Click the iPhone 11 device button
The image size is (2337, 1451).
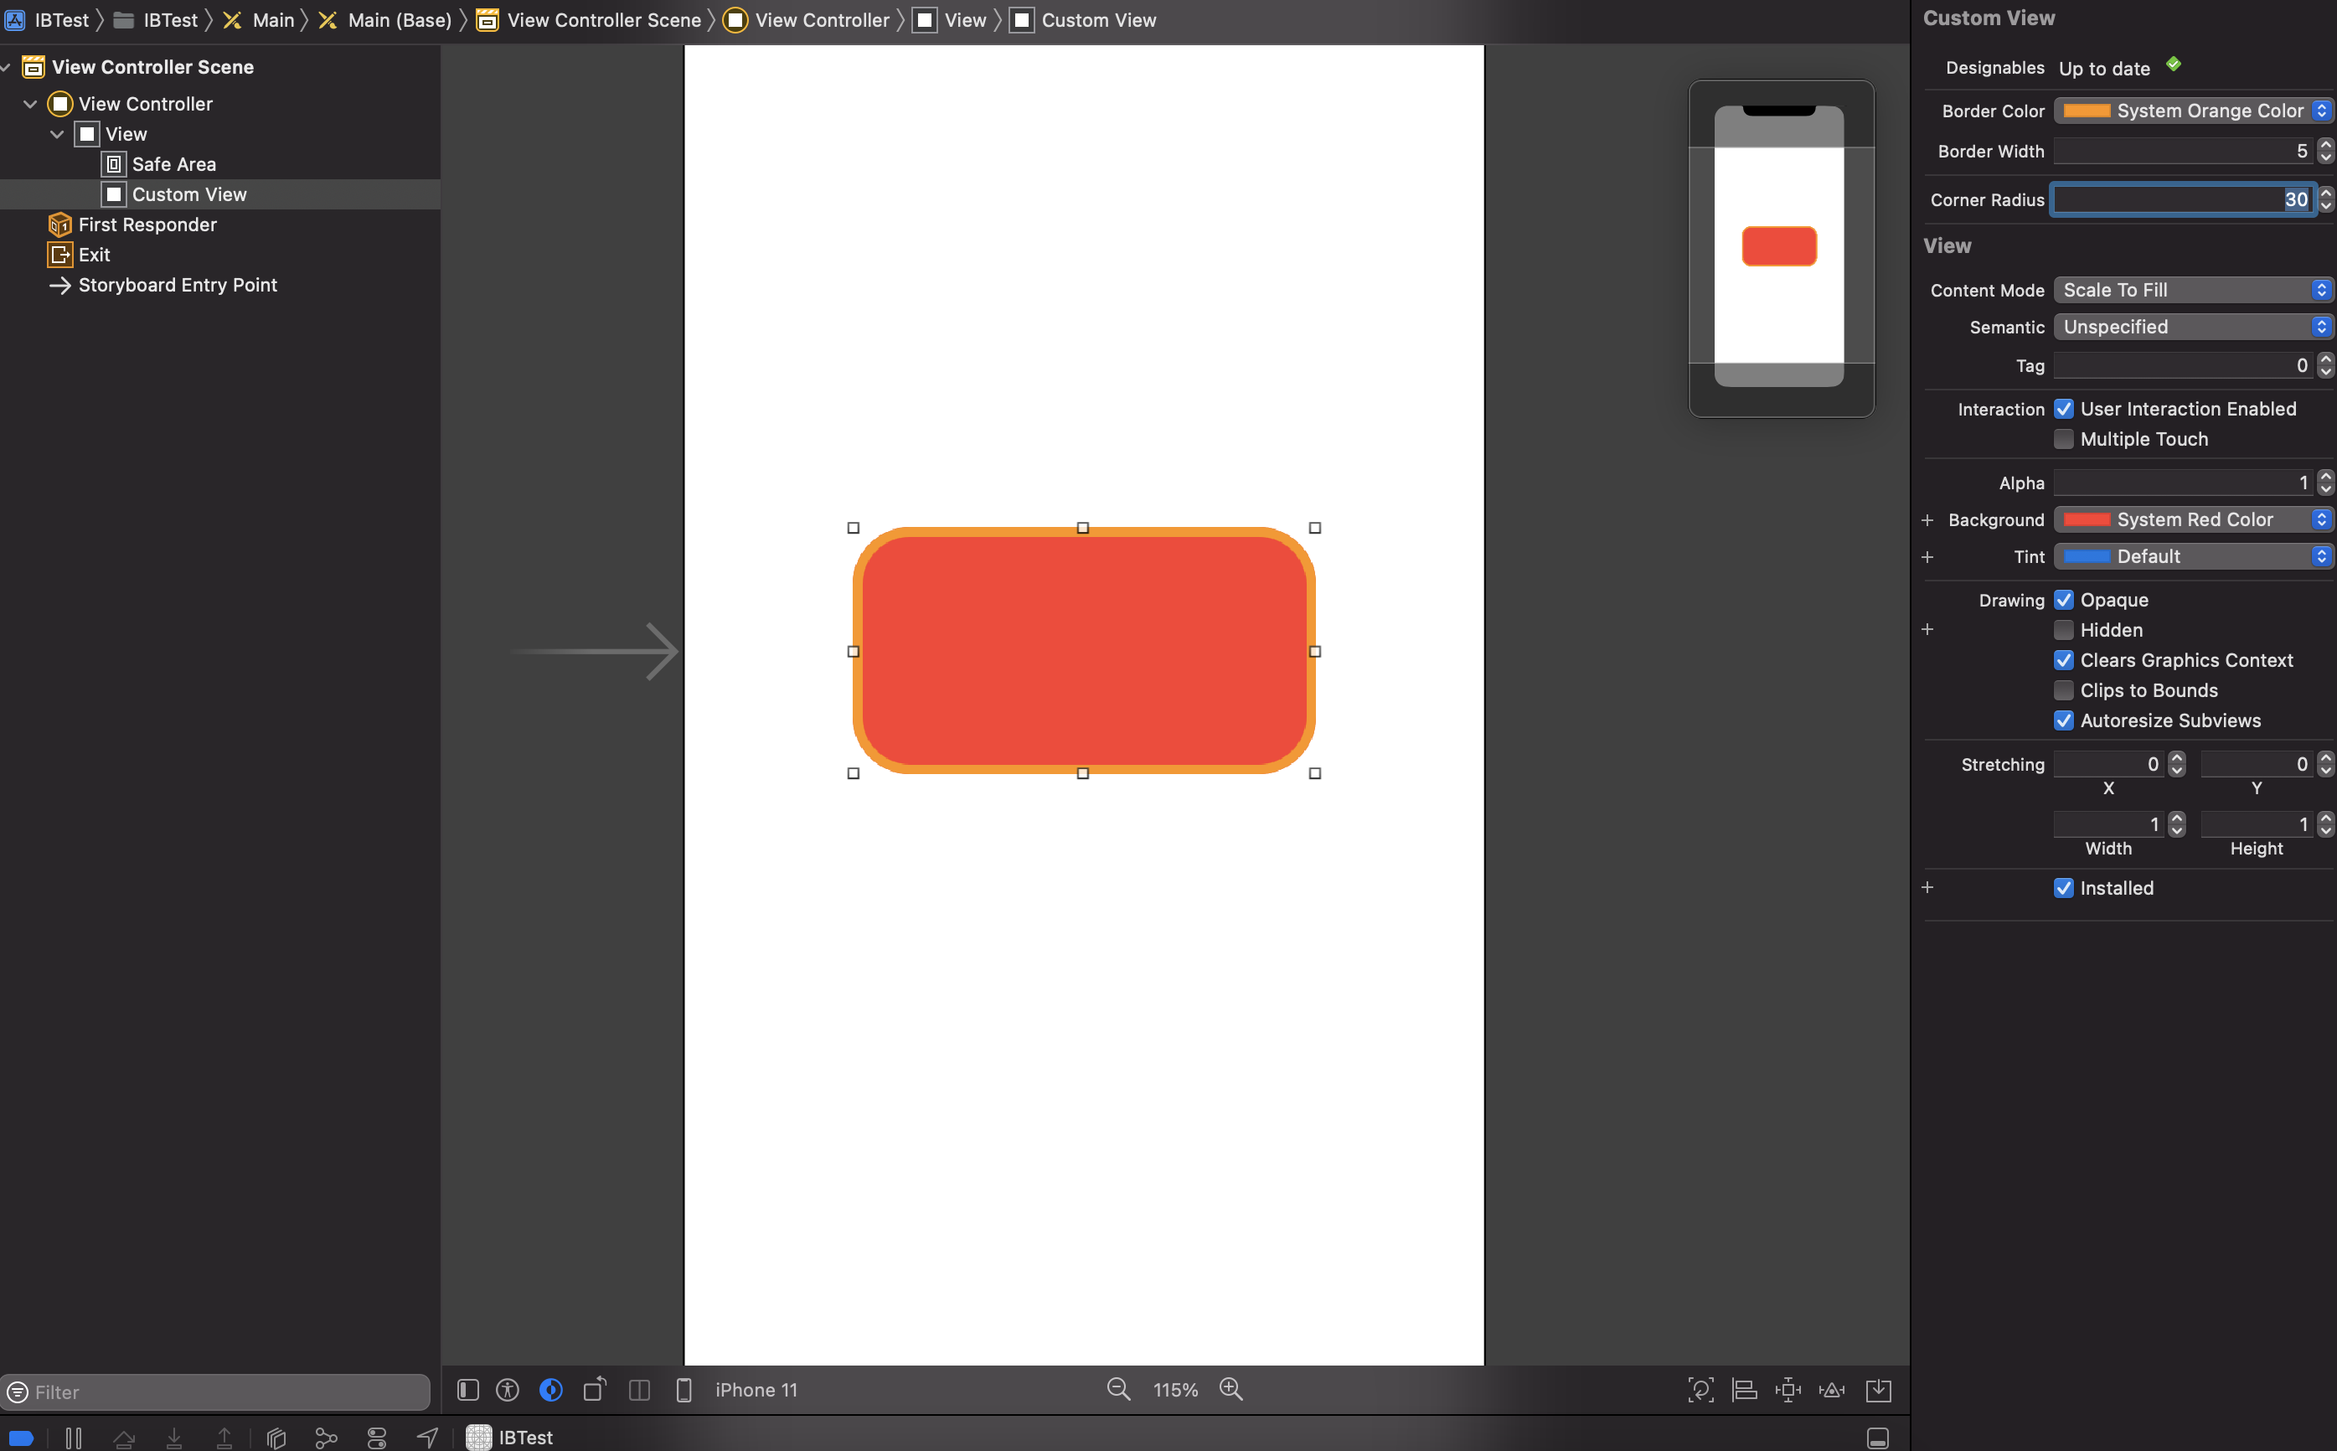[755, 1390]
